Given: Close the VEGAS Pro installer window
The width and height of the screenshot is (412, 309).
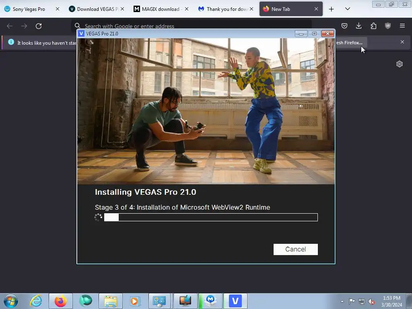Looking at the screenshot, I should tap(328, 34).
